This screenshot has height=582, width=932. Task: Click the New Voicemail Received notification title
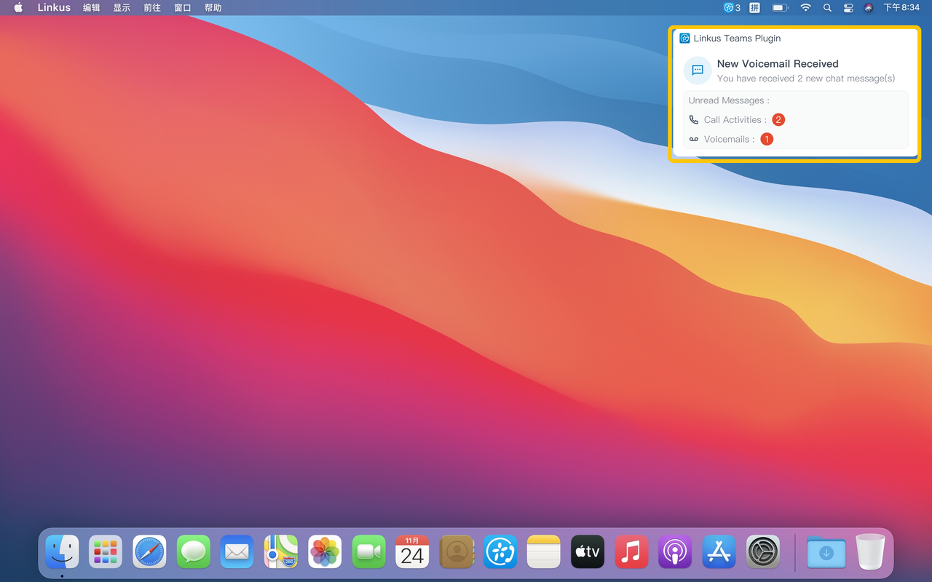click(778, 64)
